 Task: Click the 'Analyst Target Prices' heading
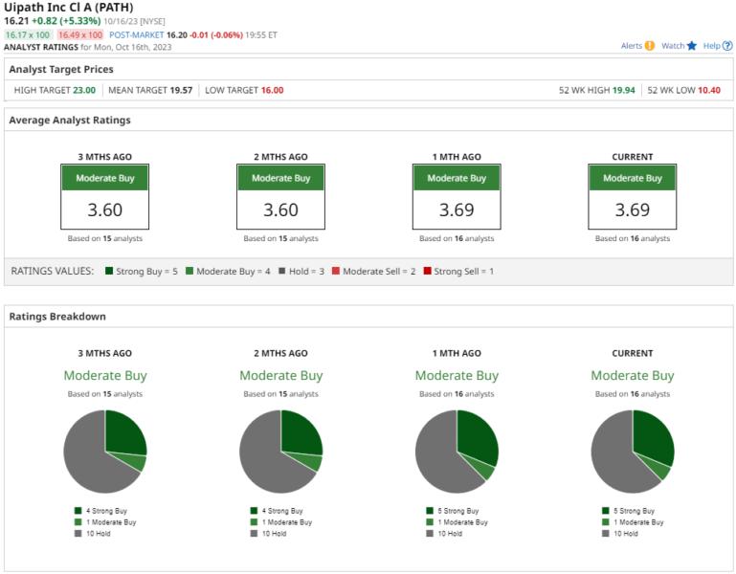[61, 70]
